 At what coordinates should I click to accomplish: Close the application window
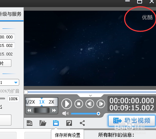pos(152,1)
